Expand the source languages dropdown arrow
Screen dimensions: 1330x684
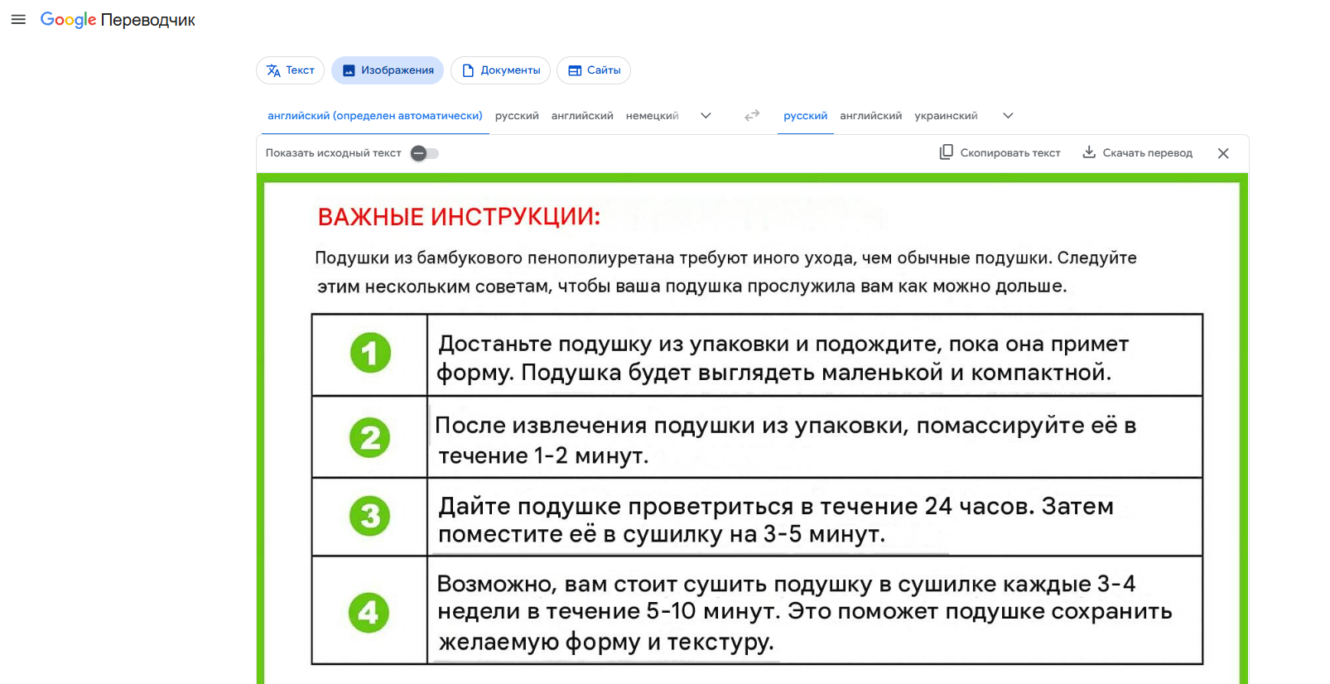706,116
